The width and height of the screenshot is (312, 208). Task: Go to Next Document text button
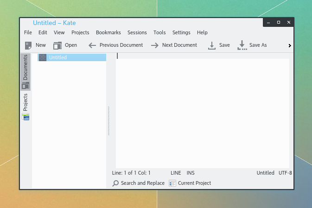click(179, 45)
